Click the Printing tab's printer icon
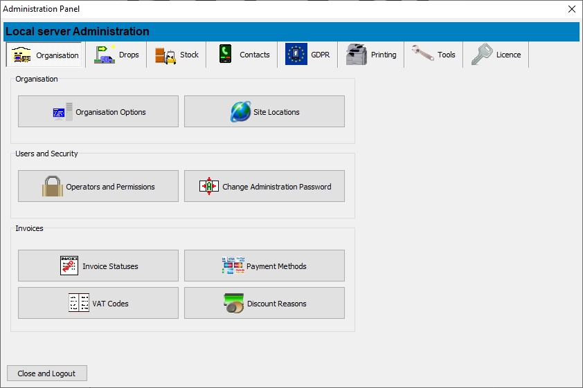 (x=356, y=54)
